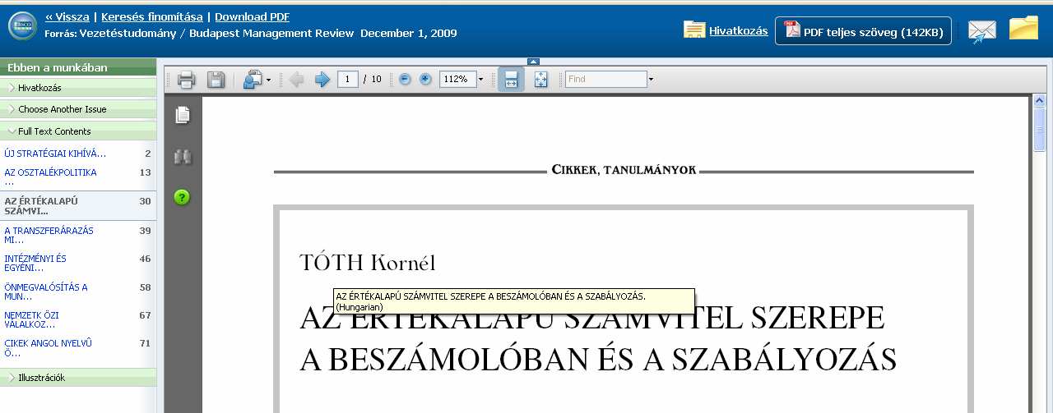
Task: Open the Pages thumbnail panel
Action: pos(183,116)
